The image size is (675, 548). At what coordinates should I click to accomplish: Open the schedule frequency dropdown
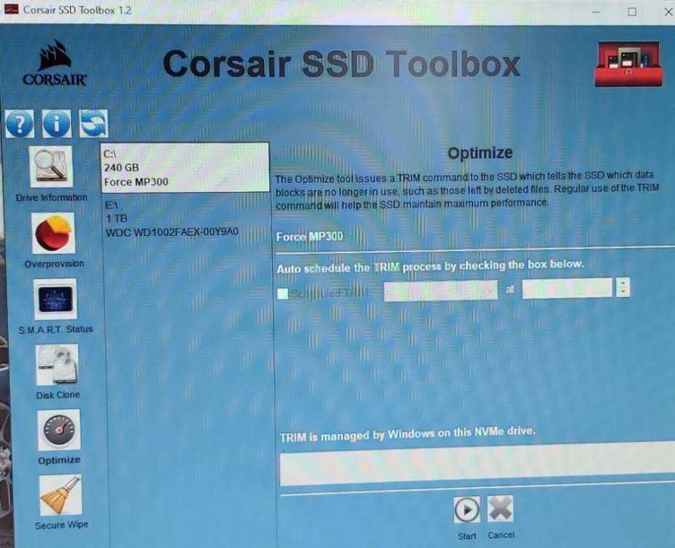440,292
